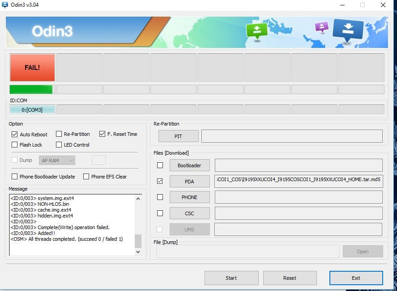Click the CSC file path field

(x=299, y=213)
